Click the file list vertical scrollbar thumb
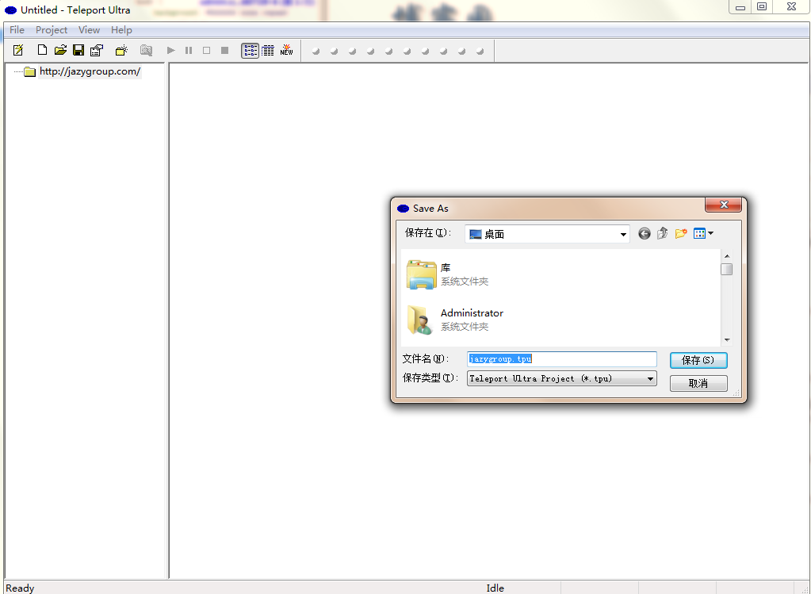The image size is (811, 594). 726,270
